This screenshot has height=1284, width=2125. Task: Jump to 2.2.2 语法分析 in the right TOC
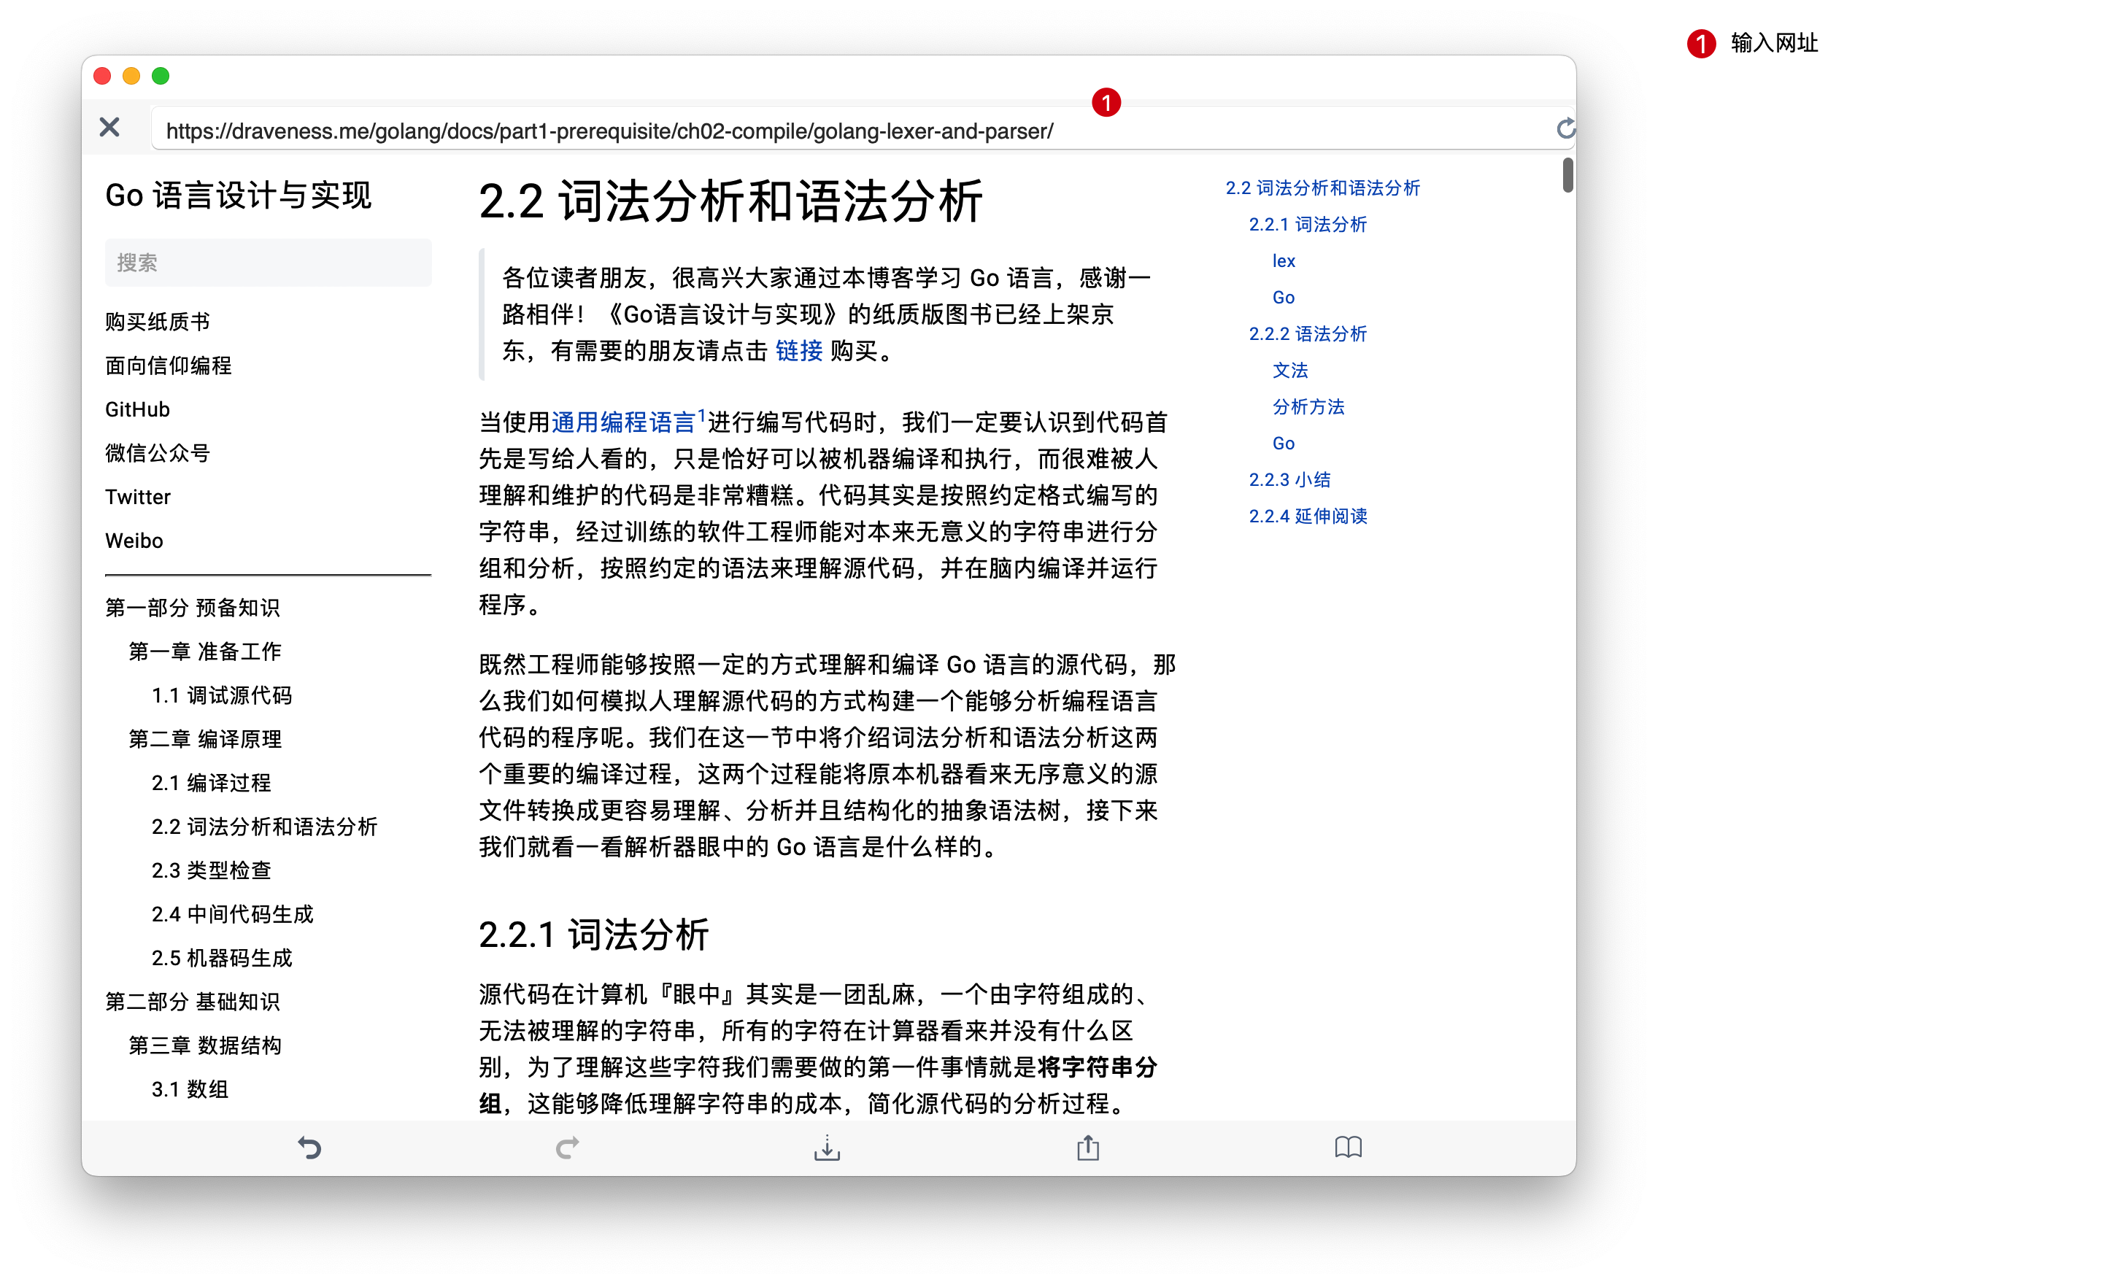tap(1308, 333)
